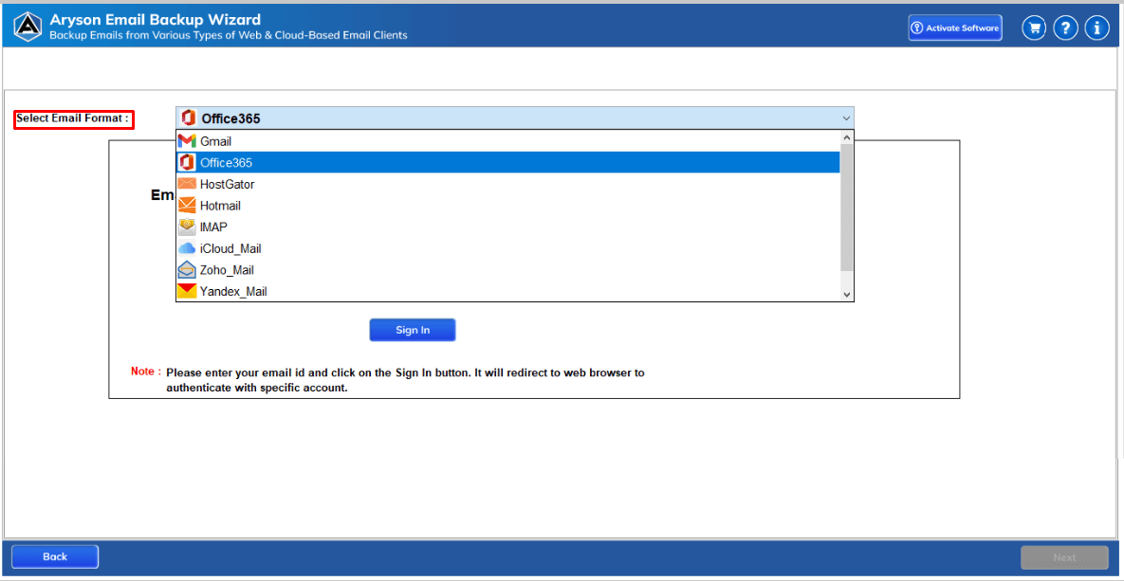Image resolution: width=1124 pixels, height=581 pixels.
Task: Click the Activate Software button
Action: pyautogui.click(x=955, y=27)
